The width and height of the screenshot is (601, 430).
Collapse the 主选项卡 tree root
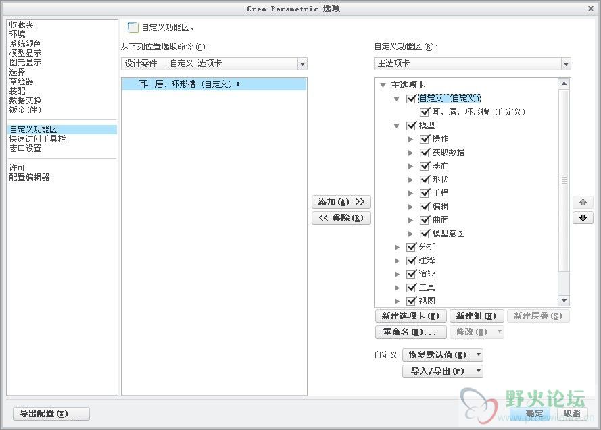383,85
